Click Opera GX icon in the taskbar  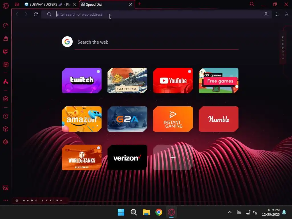[x=171, y=212]
